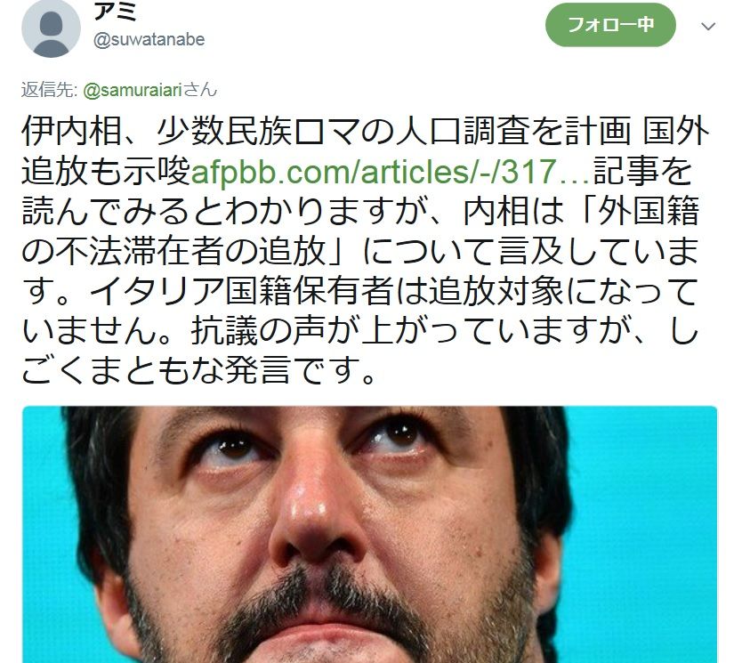Open the @samuraiari profile link
742x663 pixels.
click(133, 90)
